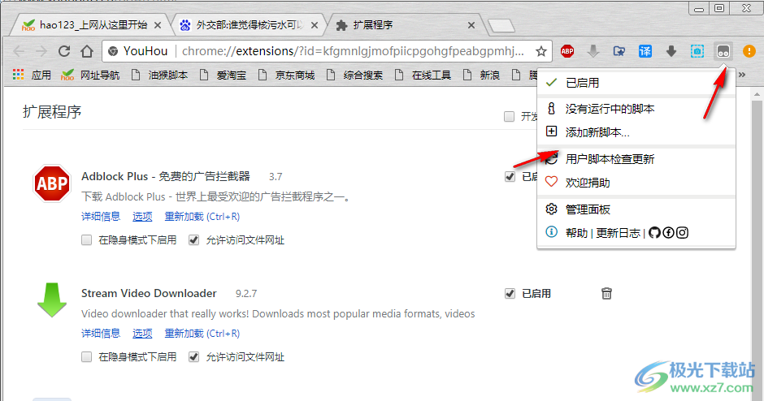Open Adblock Plus 详细信息 link
The width and height of the screenshot is (764, 401).
click(101, 217)
